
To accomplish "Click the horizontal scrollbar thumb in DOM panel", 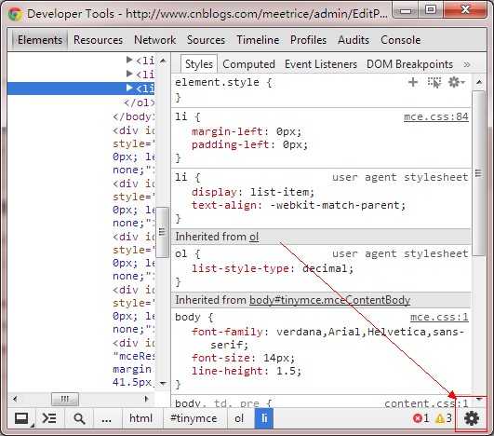I will pyautogui.click(x=65, y=399).
